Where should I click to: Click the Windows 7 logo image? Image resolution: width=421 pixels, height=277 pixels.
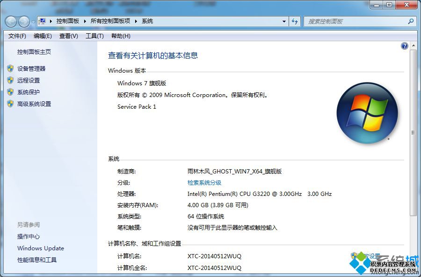(367, 112)
